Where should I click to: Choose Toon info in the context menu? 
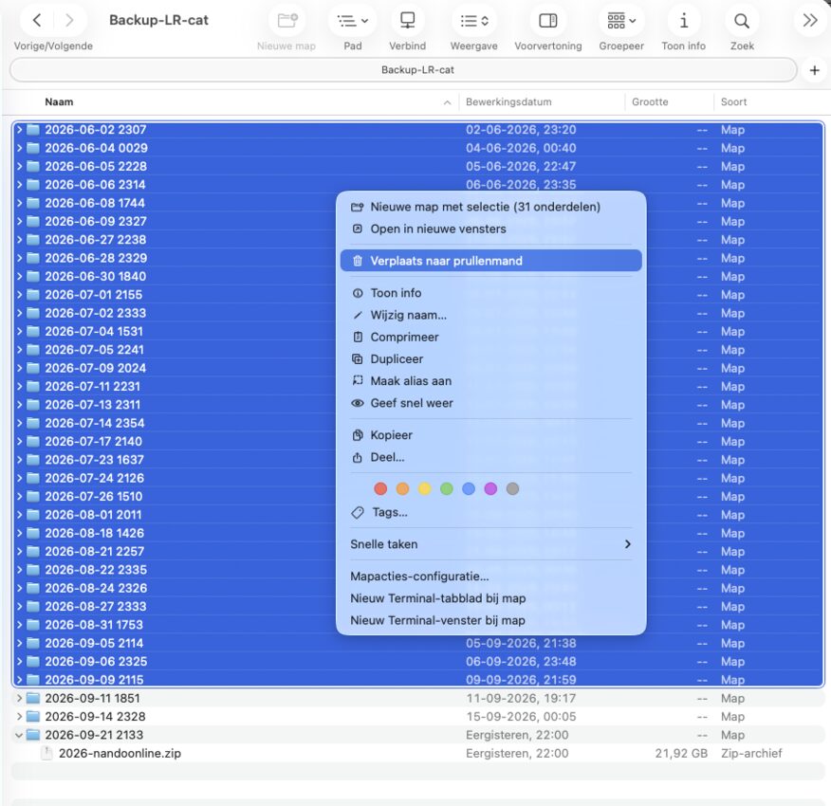[490, 293]
